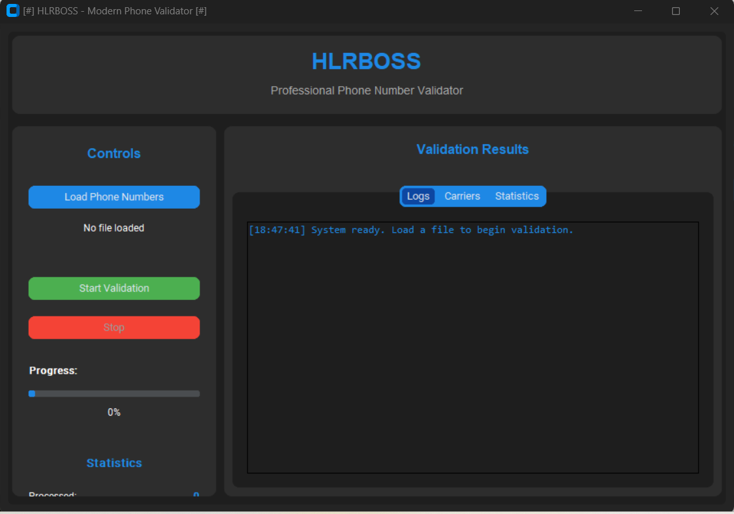Minimize the HLRBOSS window
Image resolution: width=734 pixels, height=514 pixels.
coord(638,11)
